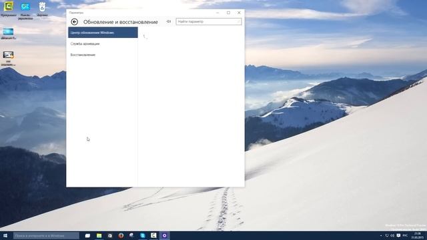Click the active Settings gear taskbar icon
The height and width of the screenshot is (240, 427).
[x=165, y=235]
